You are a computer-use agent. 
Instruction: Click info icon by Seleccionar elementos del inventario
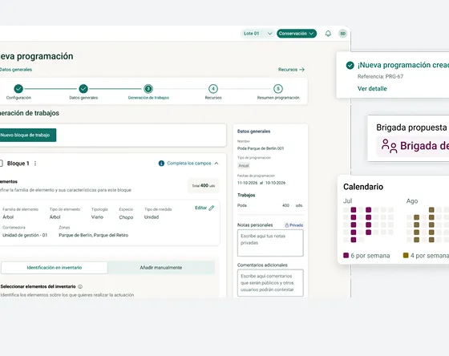pyautogui.click(x=80, y=286)
